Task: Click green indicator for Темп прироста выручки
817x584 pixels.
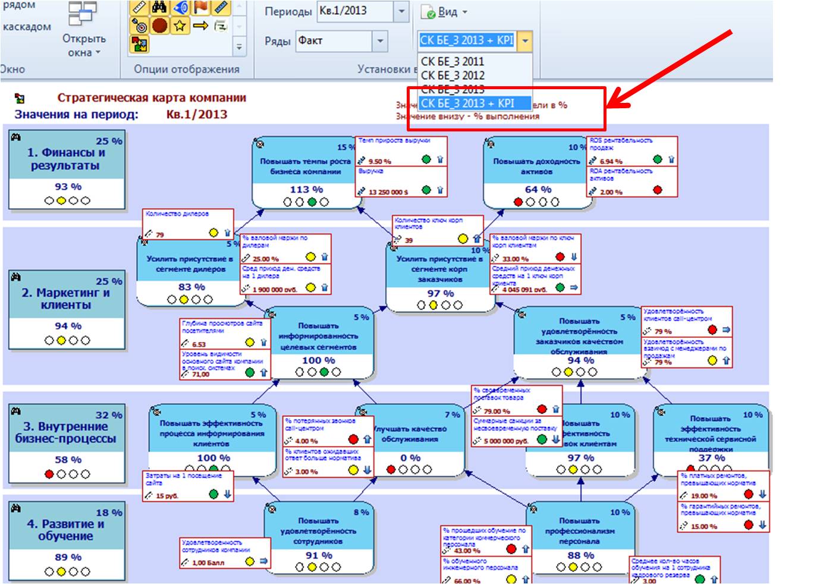Action: click(426, 160)
